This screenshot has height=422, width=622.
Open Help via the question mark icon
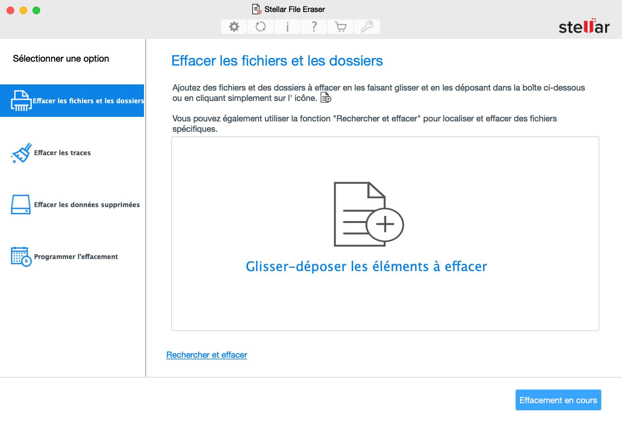[x=314, y=27]
